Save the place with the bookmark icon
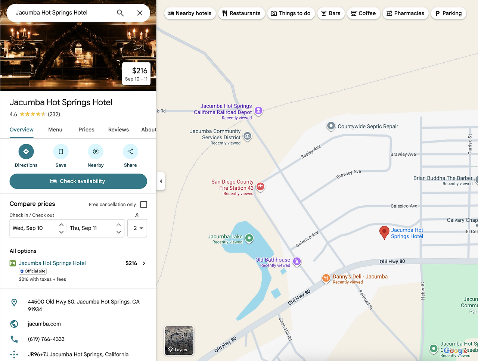The width and height of the screenshot is (478, 361). (x=61, y=152)
